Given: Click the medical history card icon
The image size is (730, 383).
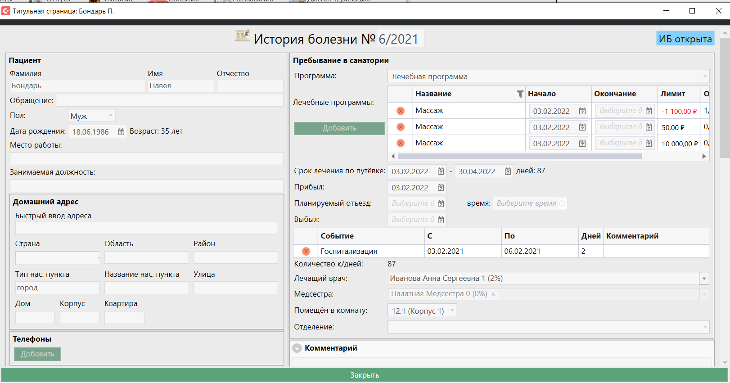Looking at the screenshot, I should (x=242, y=36).
